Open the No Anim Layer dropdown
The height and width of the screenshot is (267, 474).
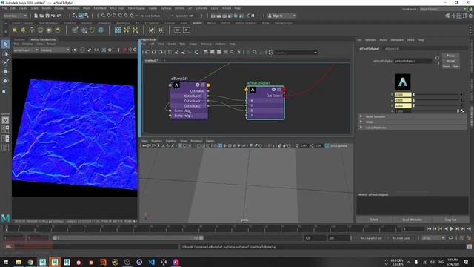click(x=401, y=238)
